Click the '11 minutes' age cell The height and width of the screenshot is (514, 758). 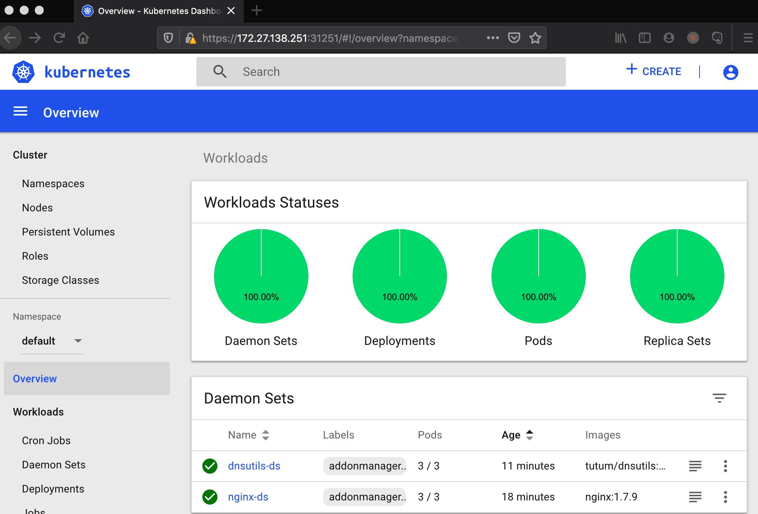click(x=528, y=466)
